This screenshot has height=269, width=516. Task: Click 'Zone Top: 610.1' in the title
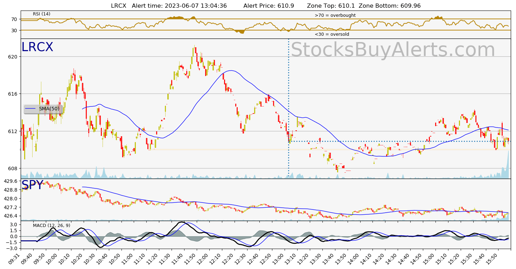[x=331, y=6]
